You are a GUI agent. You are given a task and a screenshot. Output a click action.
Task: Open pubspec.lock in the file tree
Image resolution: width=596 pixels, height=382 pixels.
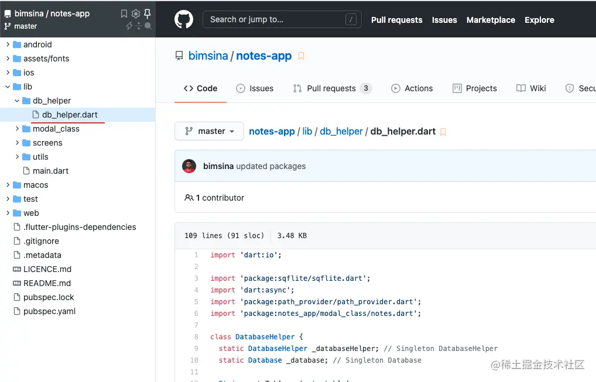[49, 297]
